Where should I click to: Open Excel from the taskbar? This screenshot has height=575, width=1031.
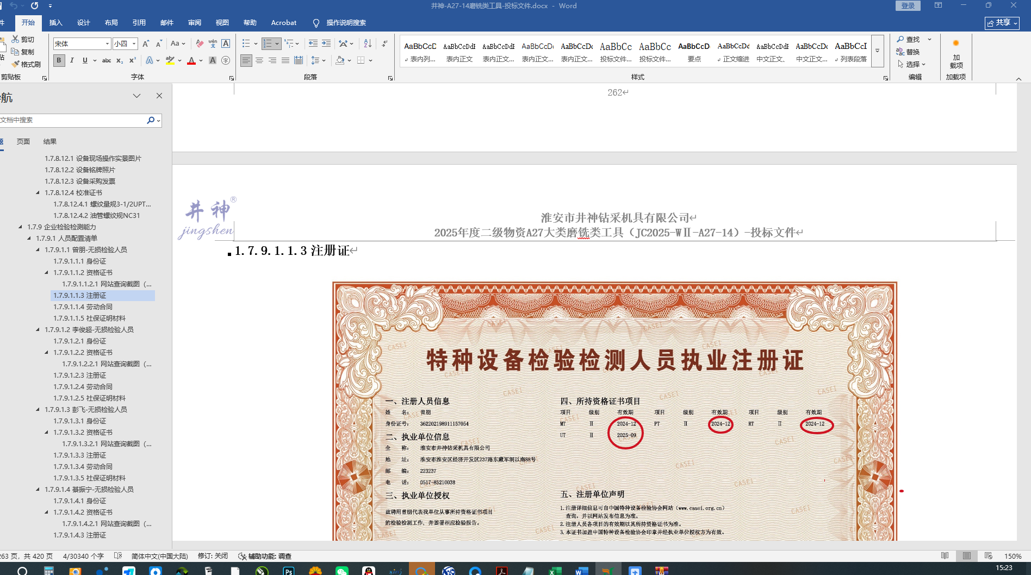[555, 570]
